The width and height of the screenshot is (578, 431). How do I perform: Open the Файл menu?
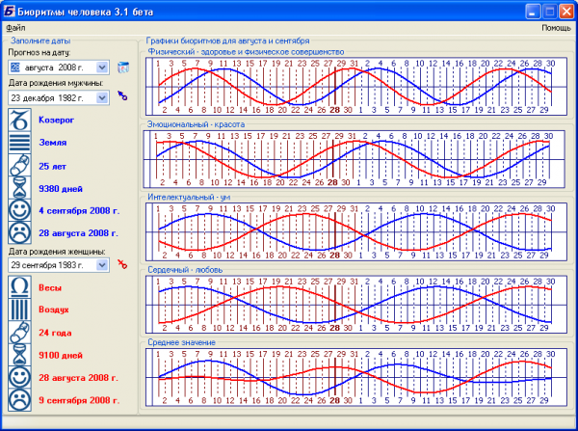point(15,29)
